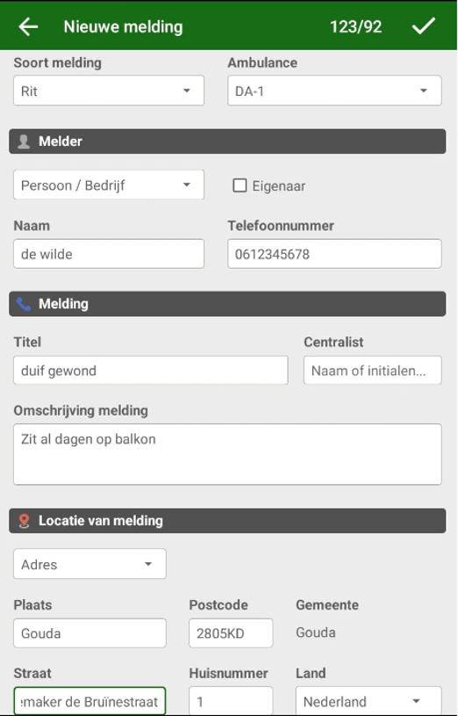Image resolution: width=458 pixels, height=716 pixels.
Task: Confirm the new melding with checkmark
Action: tap(423, 26)
